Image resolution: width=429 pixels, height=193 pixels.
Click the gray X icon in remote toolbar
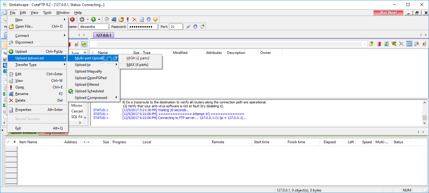[401, 44]
